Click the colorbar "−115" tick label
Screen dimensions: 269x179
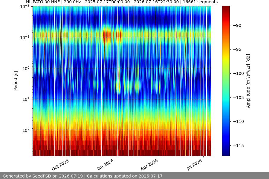pos(239,146)
